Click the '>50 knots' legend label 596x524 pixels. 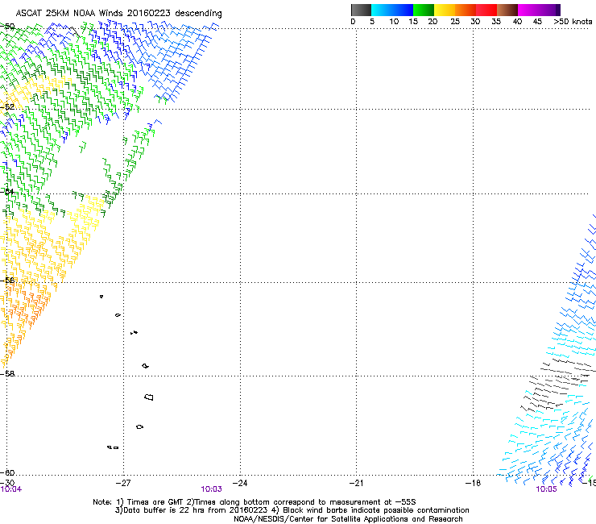(x=573, y=22)
